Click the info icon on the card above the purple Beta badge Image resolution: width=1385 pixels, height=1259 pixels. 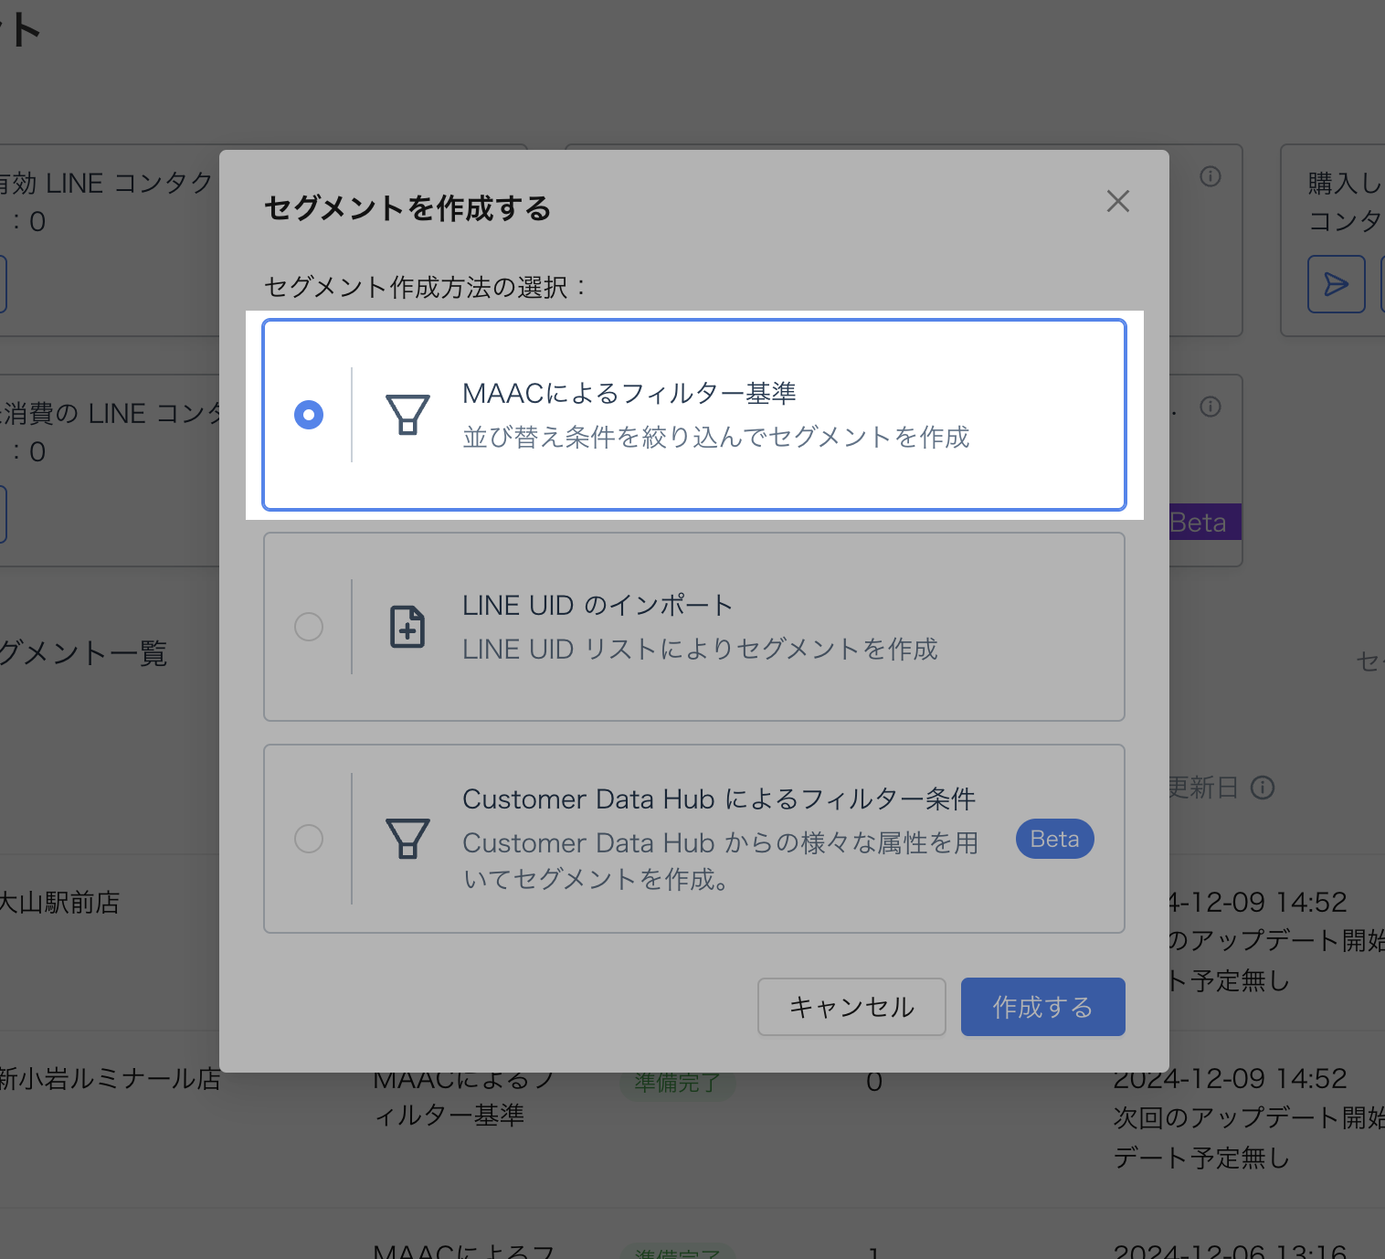point(1211,407)
